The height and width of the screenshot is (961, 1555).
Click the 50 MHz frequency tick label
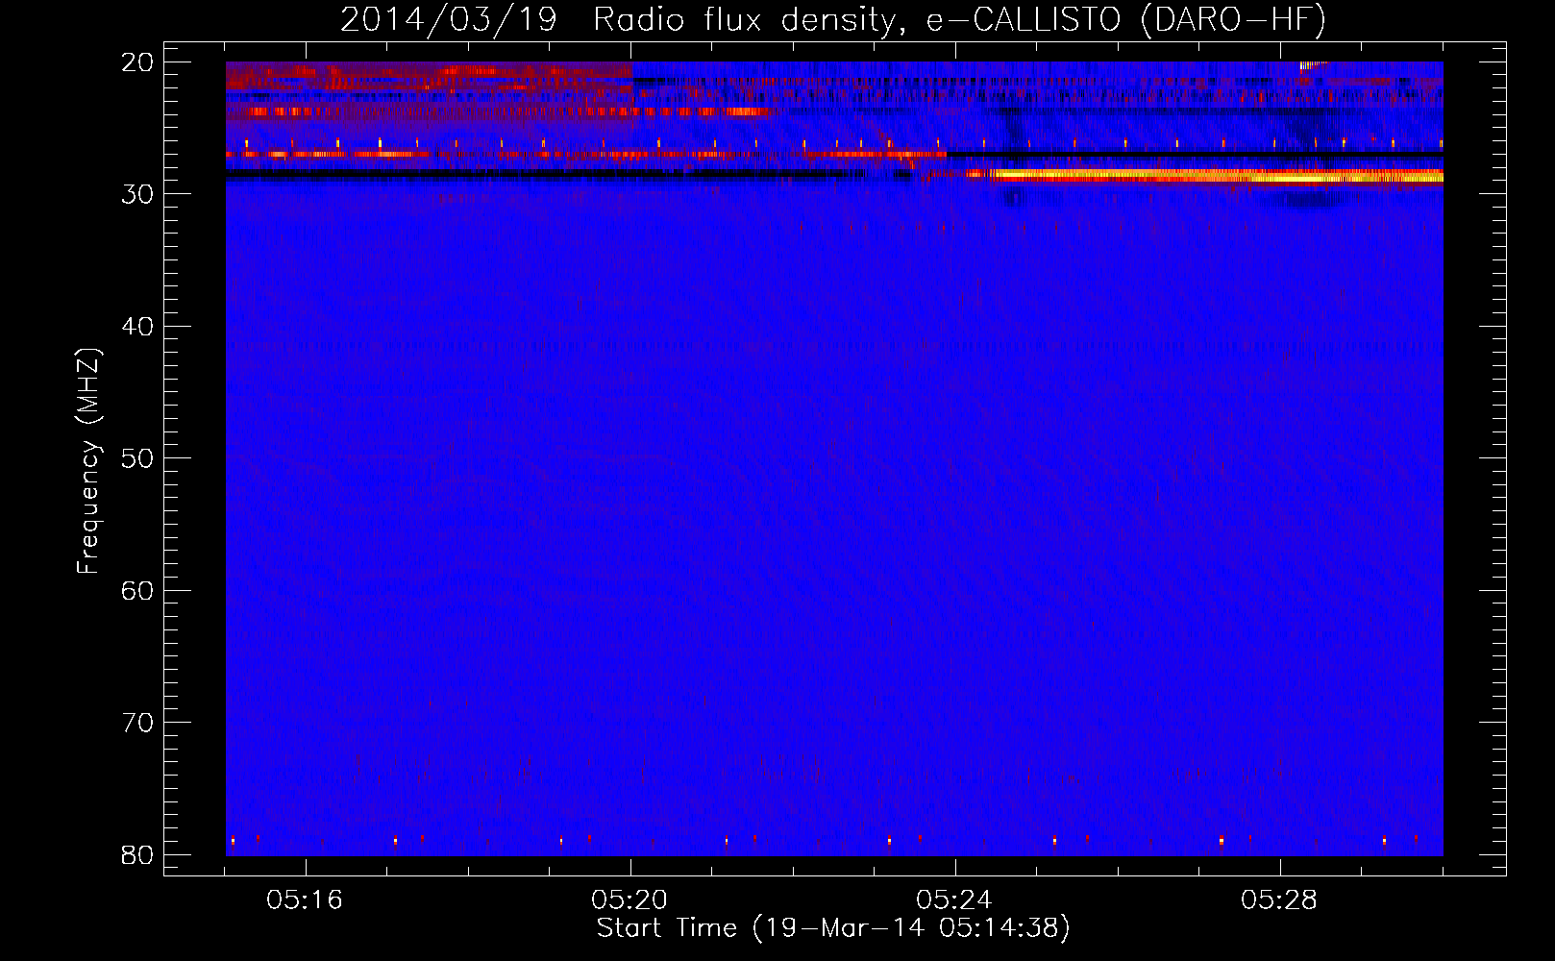click(x=137, y=458)
